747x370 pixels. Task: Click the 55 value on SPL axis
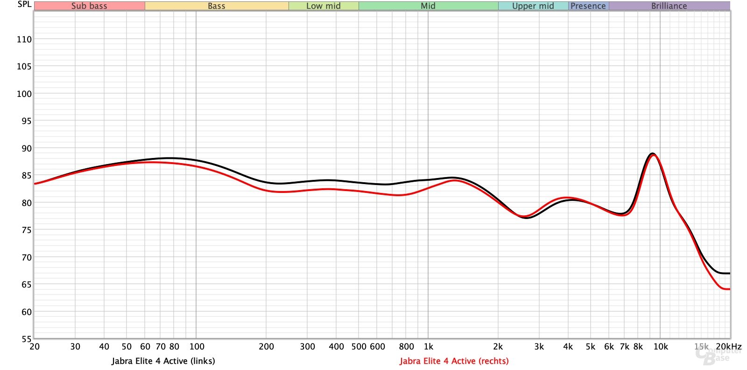27,339
